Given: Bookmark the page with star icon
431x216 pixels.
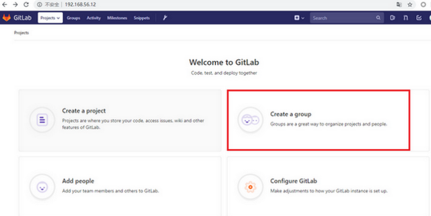Looking at the screenshot, I should coord(410,5).
